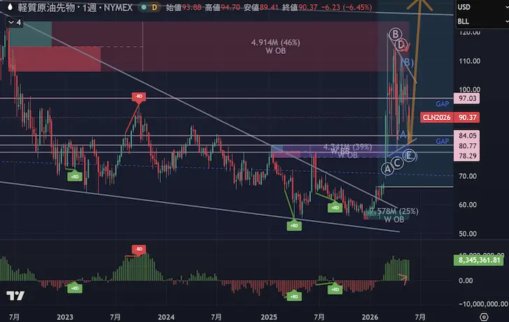The width and height of the screenshot is (509, 322).
Task: Select the blue (B) wave label
Action: 408,63
